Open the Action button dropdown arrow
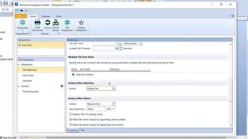248x139 pixels. coord(47,31)
